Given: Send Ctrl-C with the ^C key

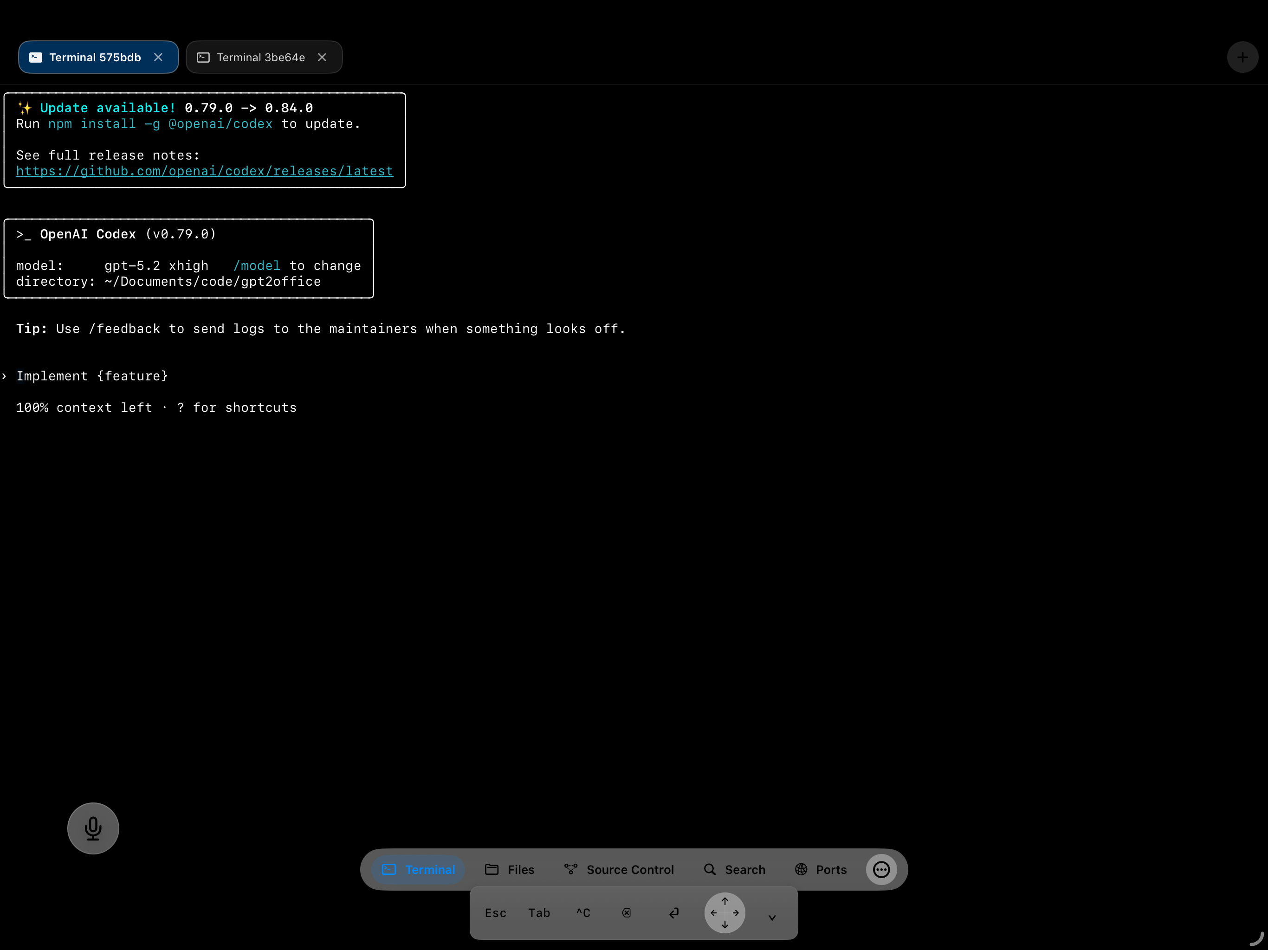Looking at the screenshot, I should 583,913.
